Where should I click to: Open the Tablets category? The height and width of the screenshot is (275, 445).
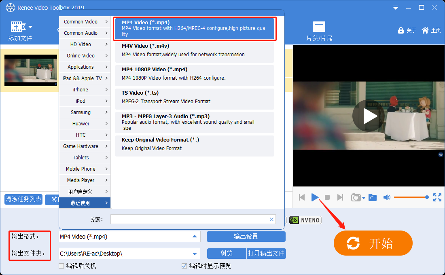[85, 158]
